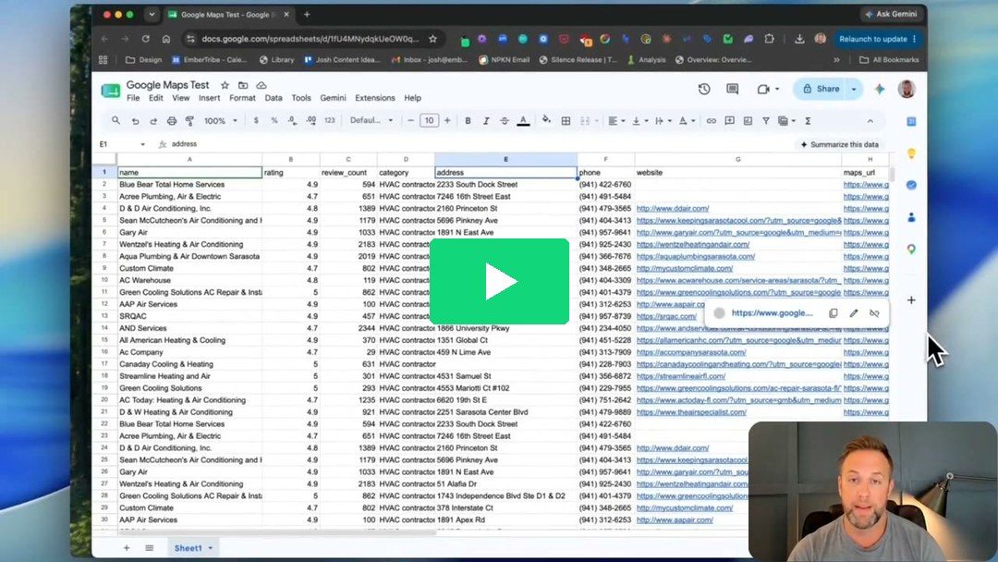Open the Insert menu
This screenshot has height=562, width=998.
click(x=209, y=98)
